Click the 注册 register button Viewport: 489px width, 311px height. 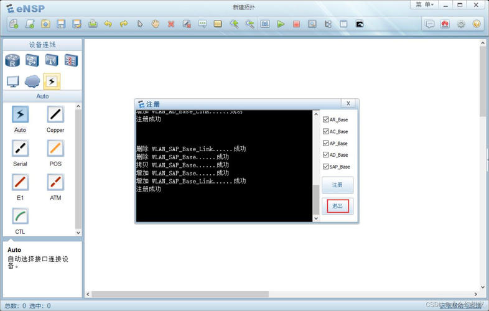[x=337, y=185]
